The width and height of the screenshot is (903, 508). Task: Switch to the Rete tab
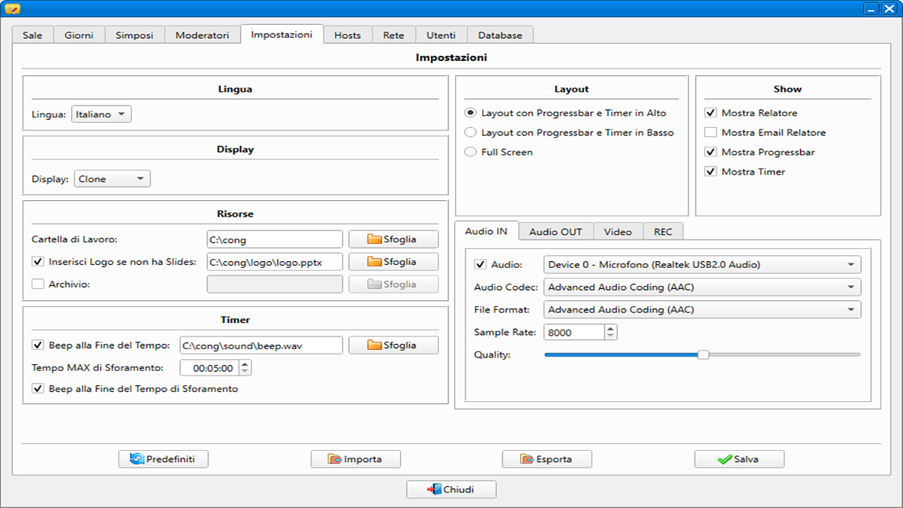(x=394, y=35)
